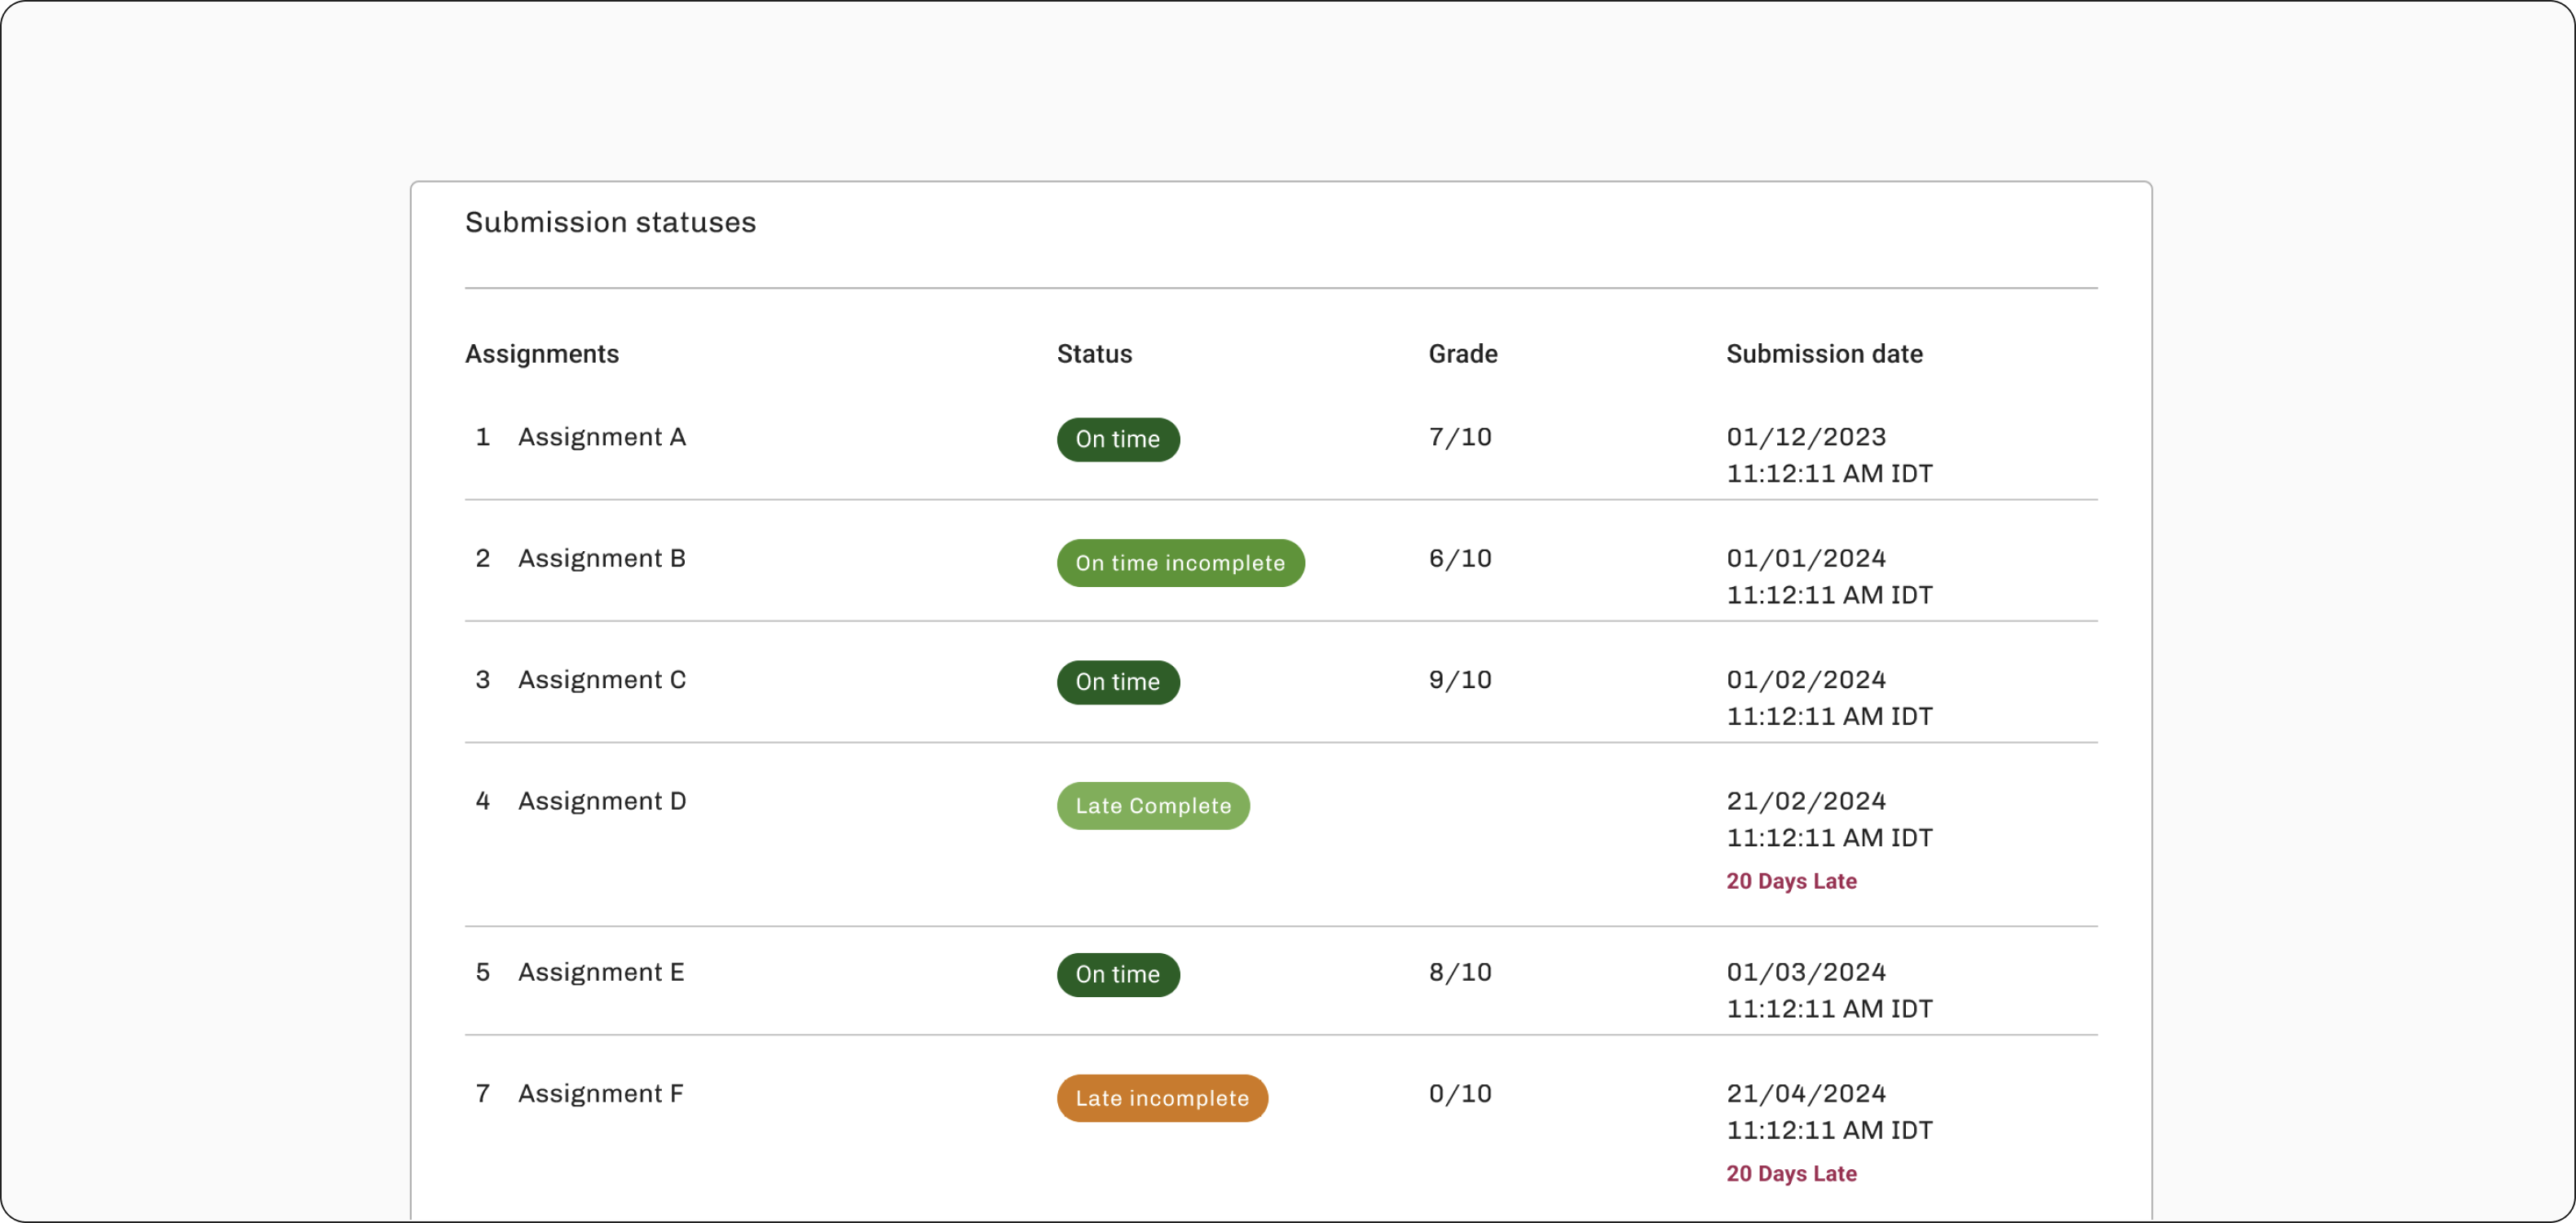
Task: Click the On time badge for Assignment A
Action: (x=1118, y=439)
